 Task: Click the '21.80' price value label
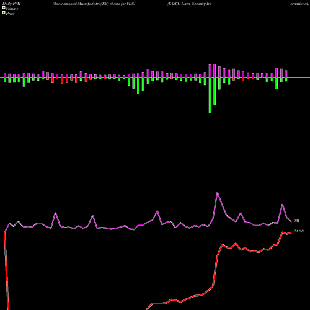298,231
